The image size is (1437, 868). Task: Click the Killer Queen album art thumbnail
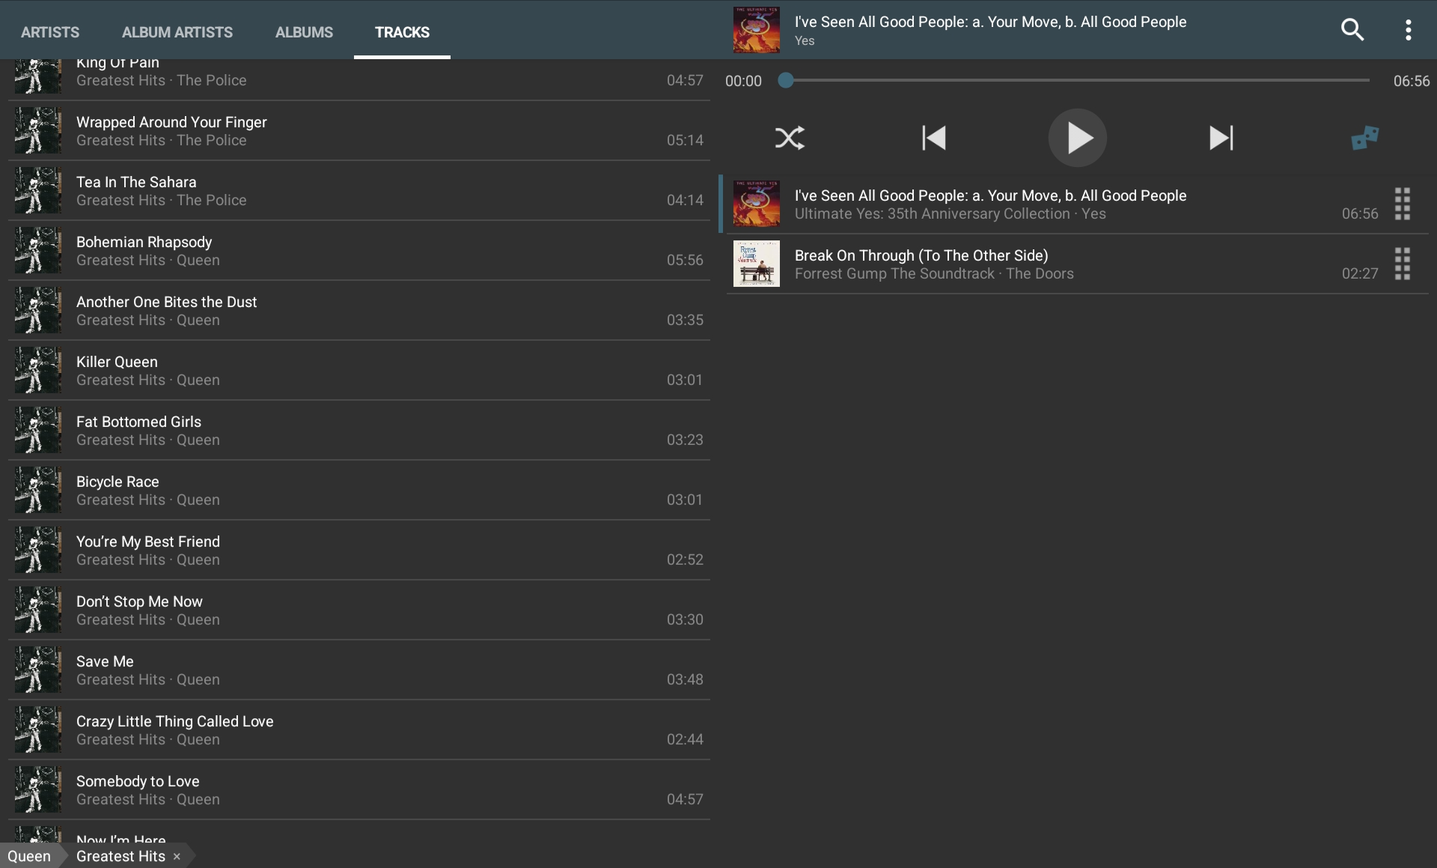tap(37, 371)
